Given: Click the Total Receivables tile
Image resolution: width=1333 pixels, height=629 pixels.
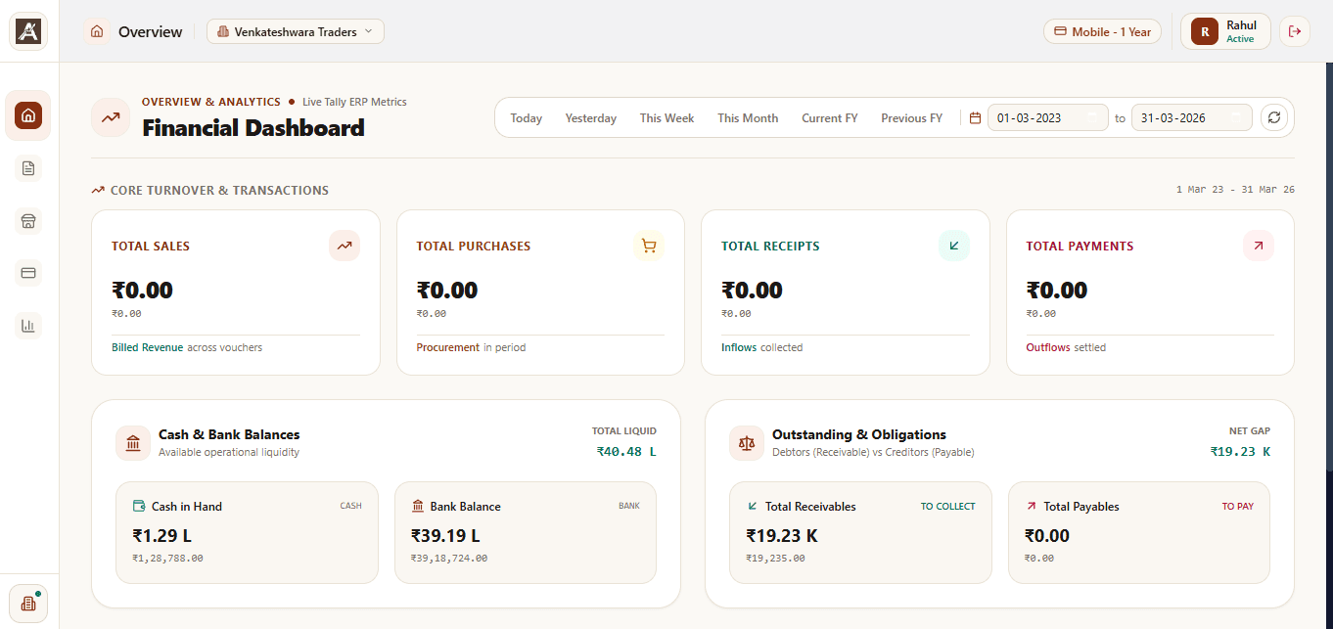Looking at the screenshot, I should [860, 532].
